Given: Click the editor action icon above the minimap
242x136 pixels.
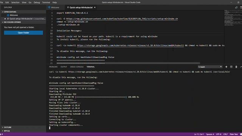Looking at the screenshot, I should click(x=236, y=8).
